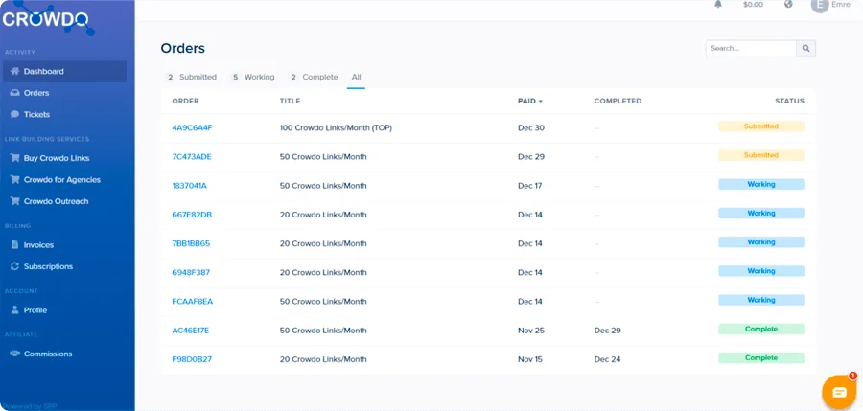Switch to the Working tab

click(x=254, y=77)
